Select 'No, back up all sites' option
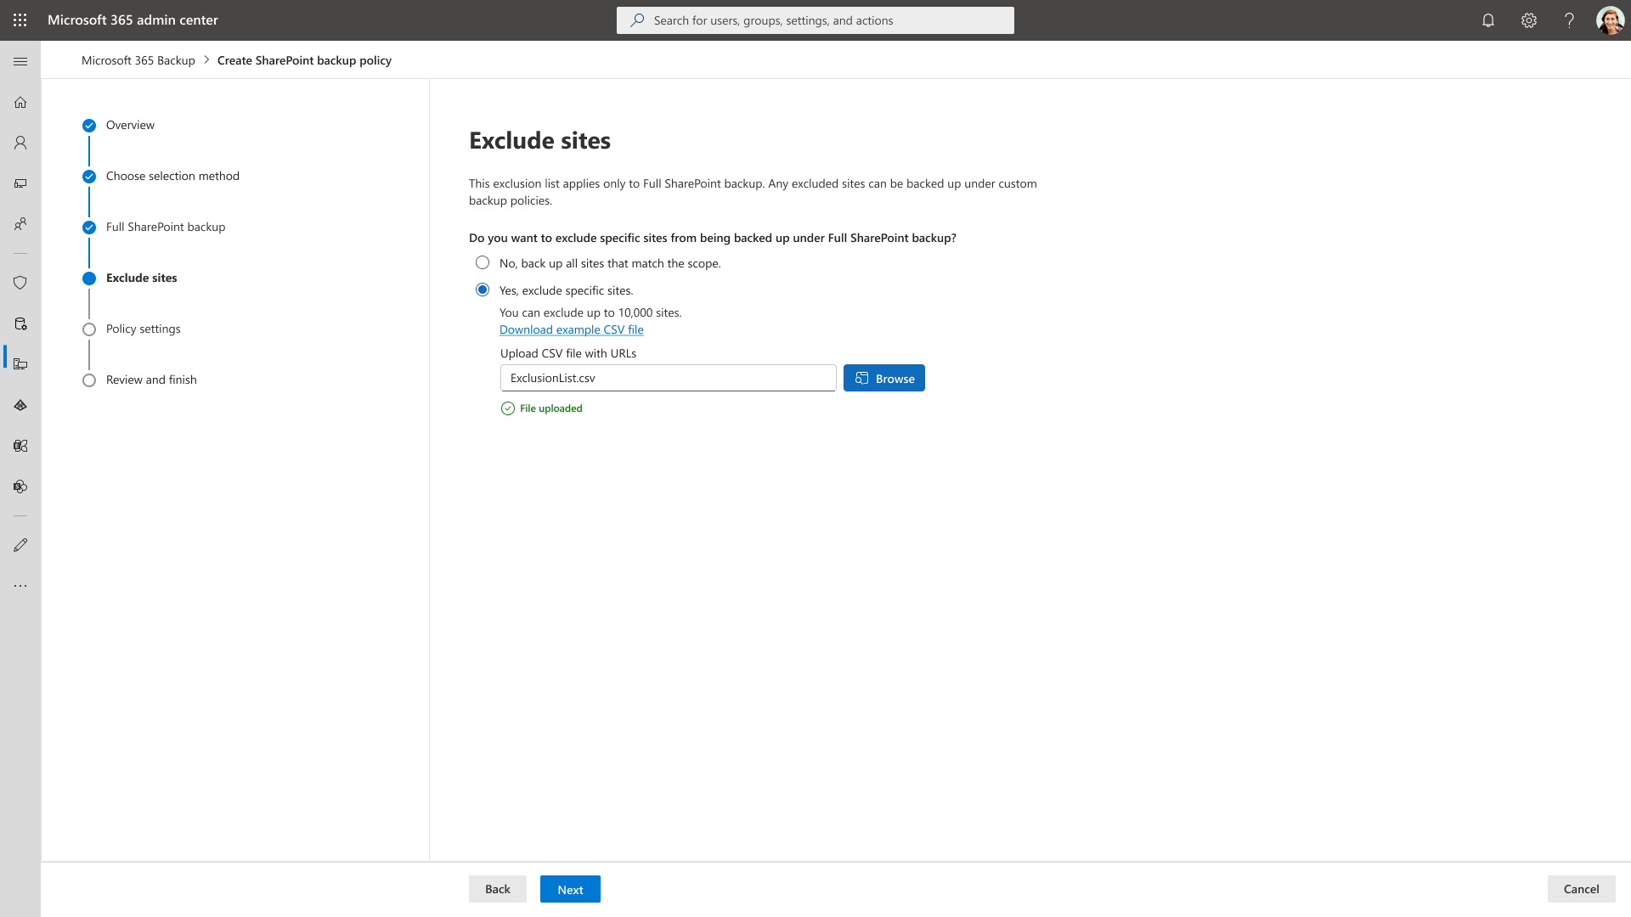 483,263
